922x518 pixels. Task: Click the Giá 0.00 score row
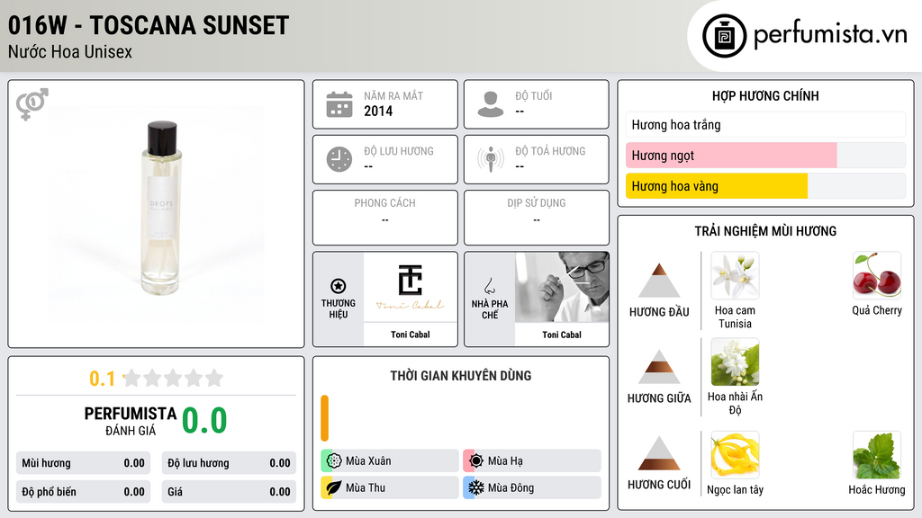[229, 492]
